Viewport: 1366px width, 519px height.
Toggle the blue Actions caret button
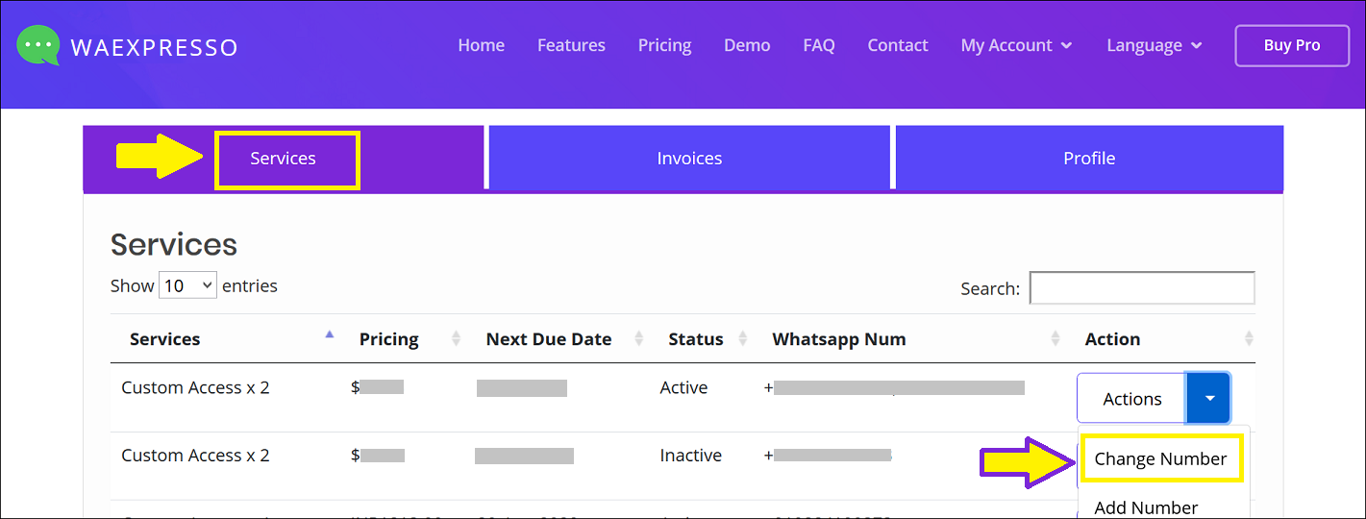click(1209, 398)
